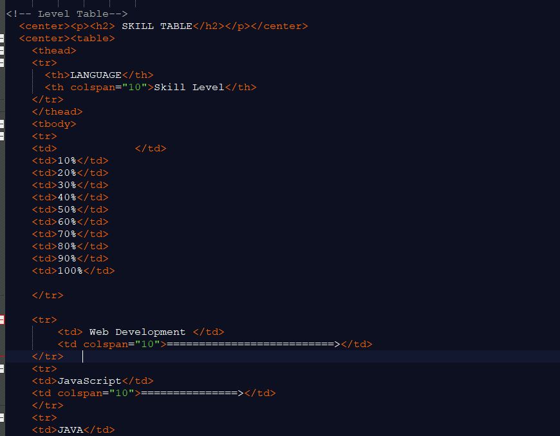The width and height of the screenshot is (560, 436).
Task: Fold the tr row containing LANGUAGE header
Action: tap(2, 63)
